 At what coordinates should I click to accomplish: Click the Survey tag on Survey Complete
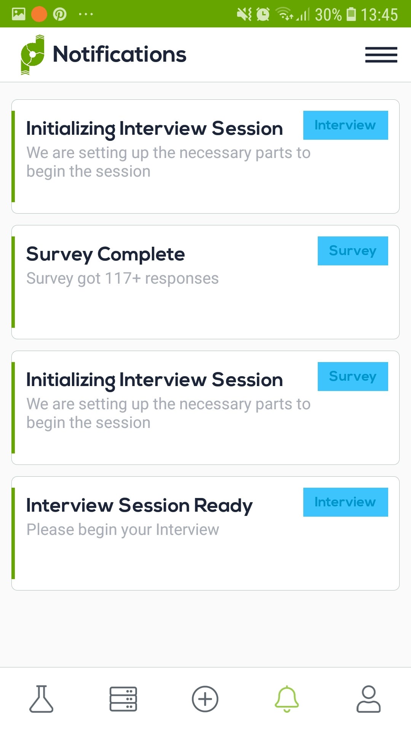tap(352, 251)
